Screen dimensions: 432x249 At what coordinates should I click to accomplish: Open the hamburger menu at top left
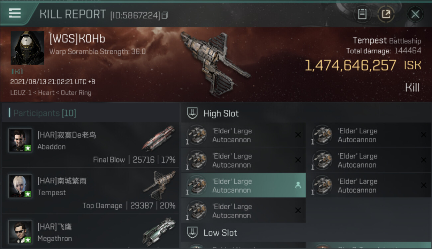coord(15,13)
